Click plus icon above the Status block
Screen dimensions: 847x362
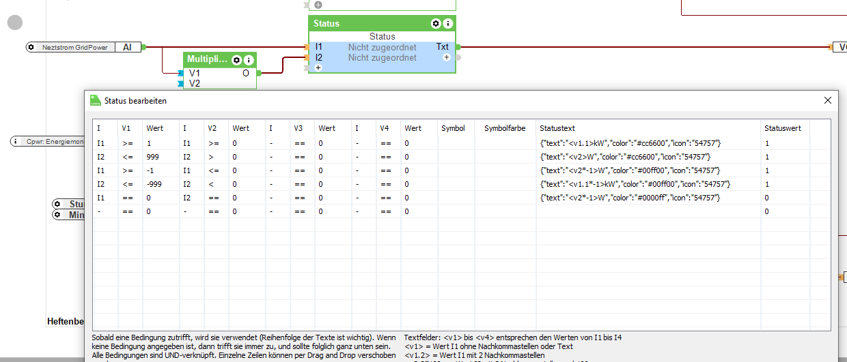pos(318,5)
